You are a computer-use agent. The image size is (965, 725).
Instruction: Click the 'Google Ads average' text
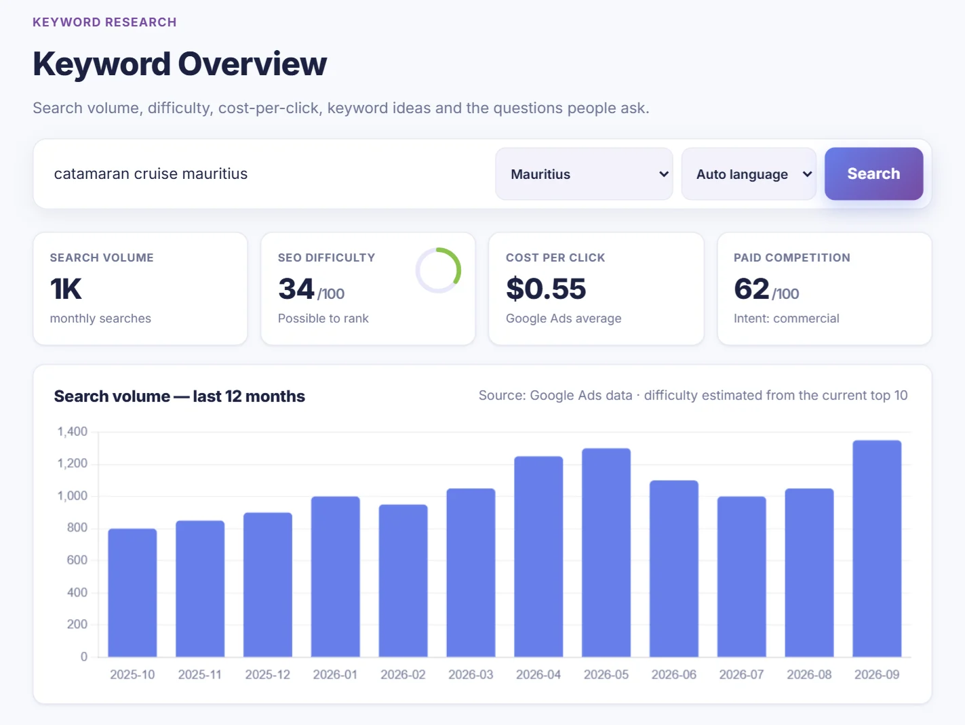coord(564,318)
